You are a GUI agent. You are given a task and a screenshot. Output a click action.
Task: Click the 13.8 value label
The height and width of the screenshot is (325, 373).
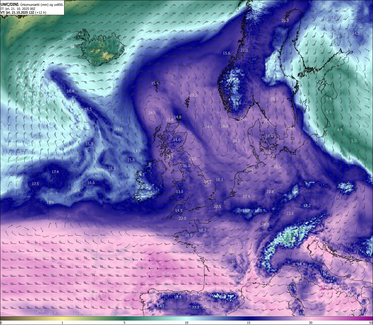point(180,192)
